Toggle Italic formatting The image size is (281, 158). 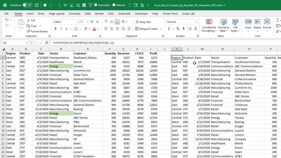(61, 29)
